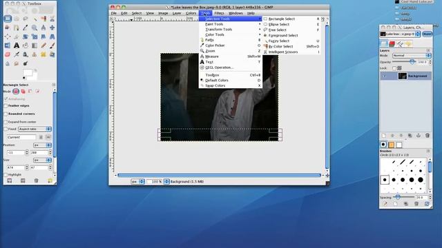Image resolution: width=442 pixels, height=248 pixels.
Task: Click delete layer trash icon in Layers panel
Action: pos(427,136)
